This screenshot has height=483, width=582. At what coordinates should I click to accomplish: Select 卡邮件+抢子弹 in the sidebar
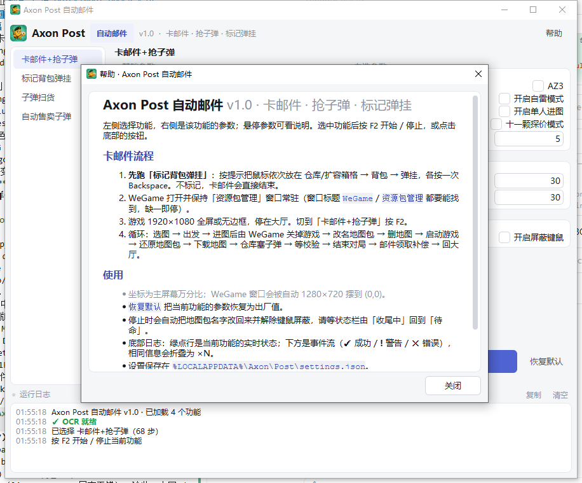point(58,59)
